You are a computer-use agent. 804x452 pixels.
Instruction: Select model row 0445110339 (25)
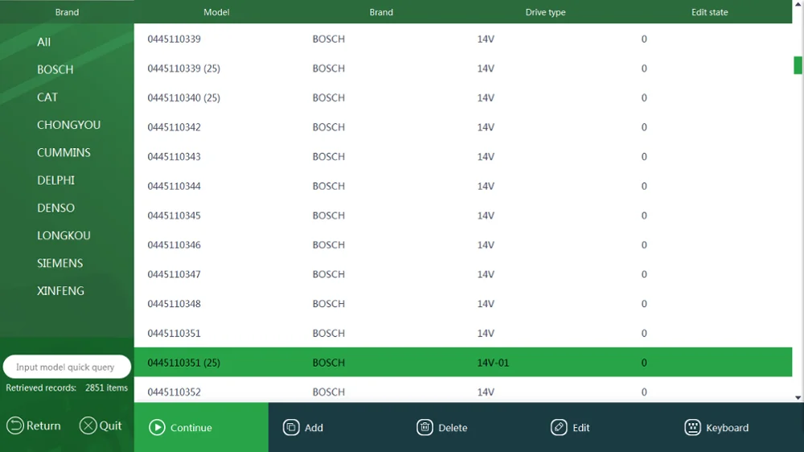[x=463, y=68]
